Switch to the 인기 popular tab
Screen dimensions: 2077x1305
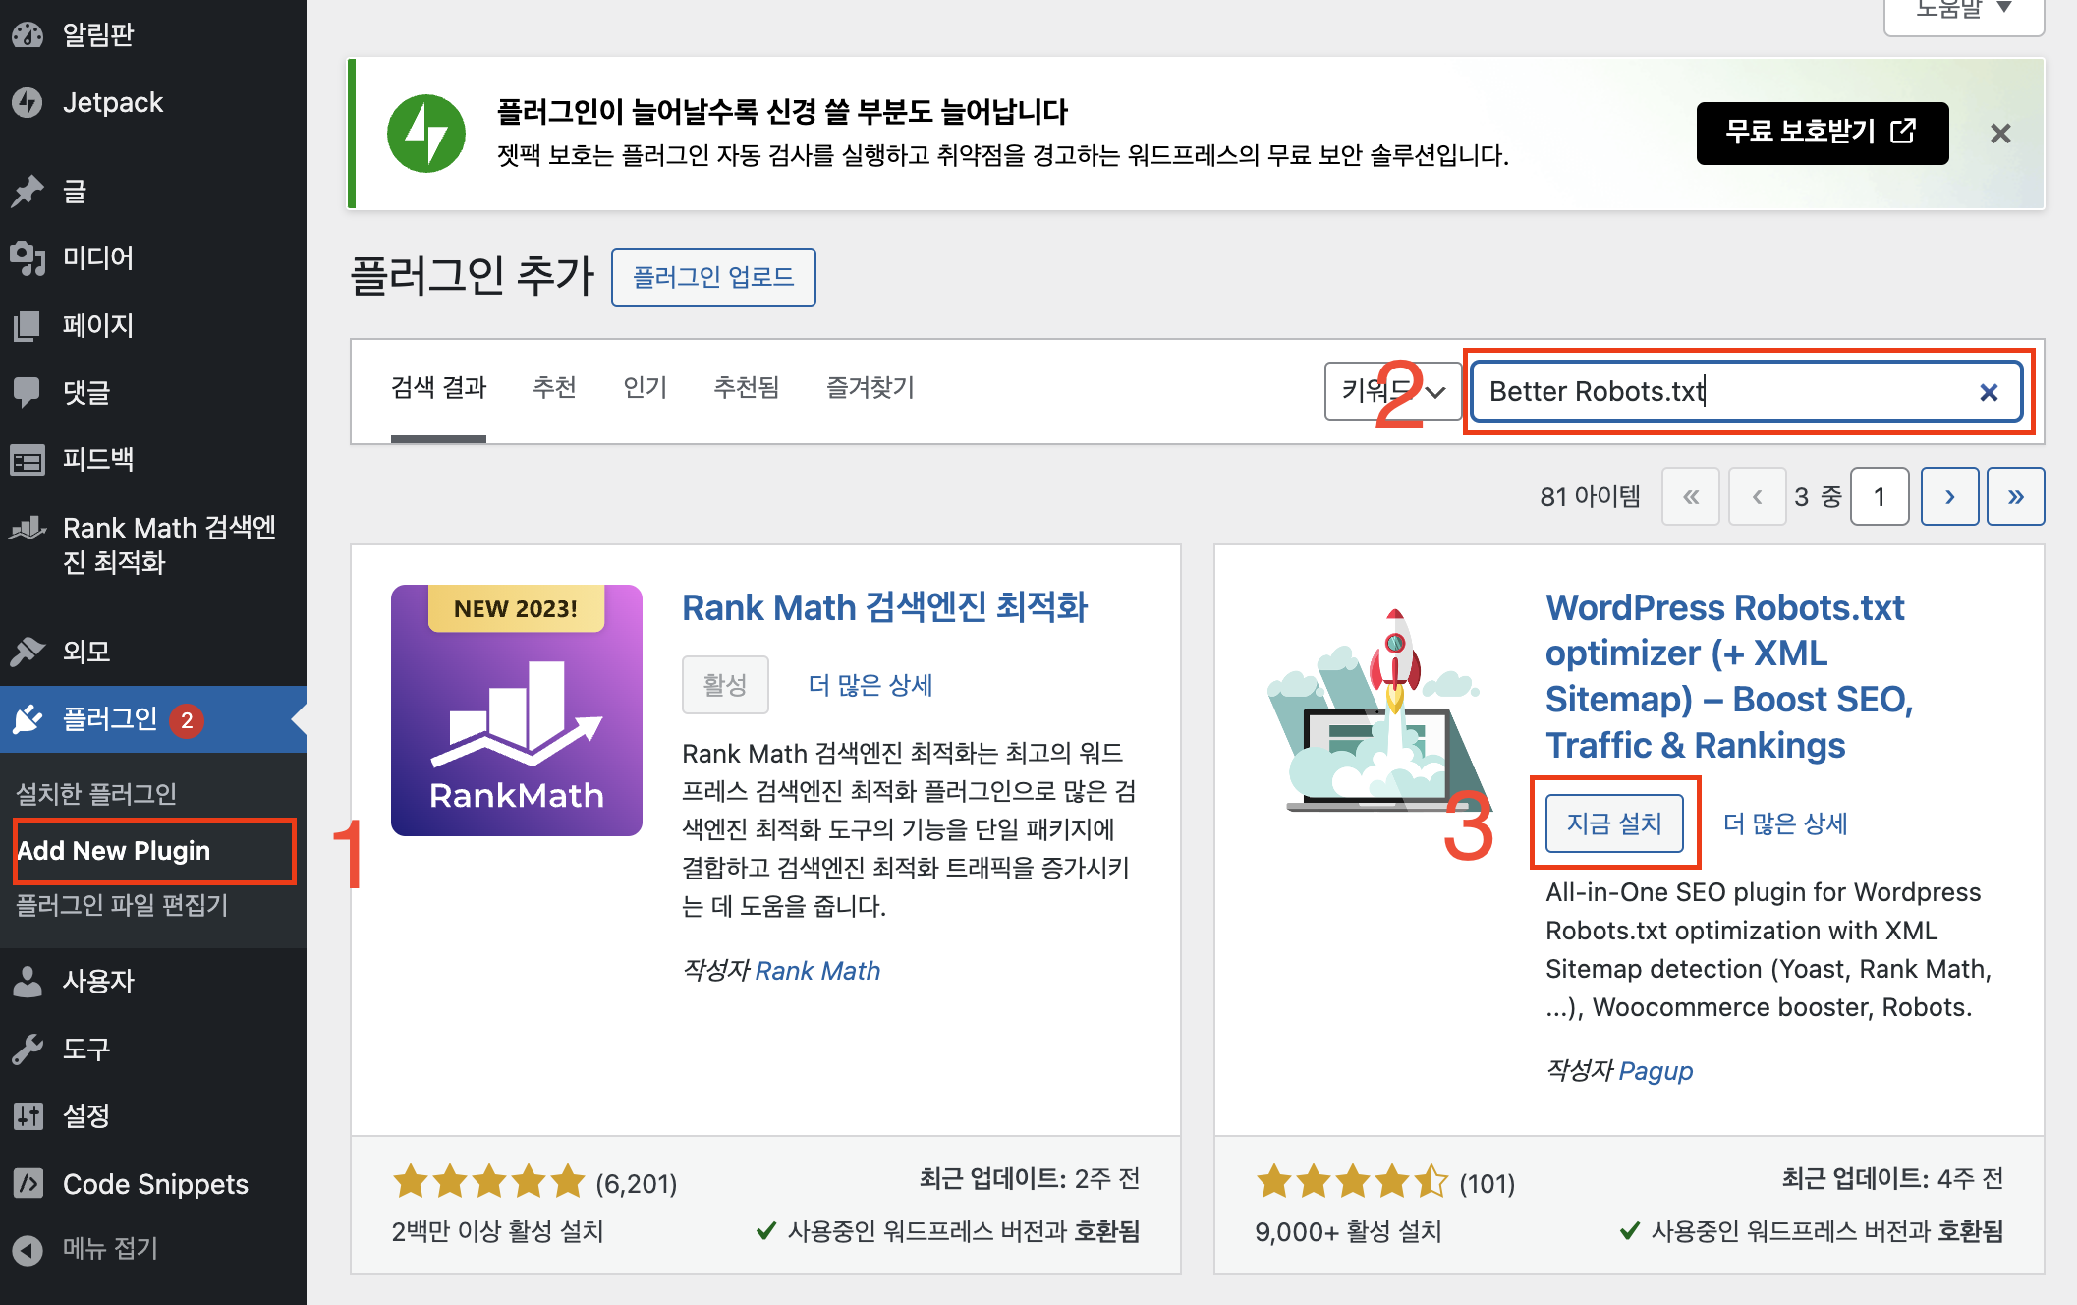coord(645,387)
